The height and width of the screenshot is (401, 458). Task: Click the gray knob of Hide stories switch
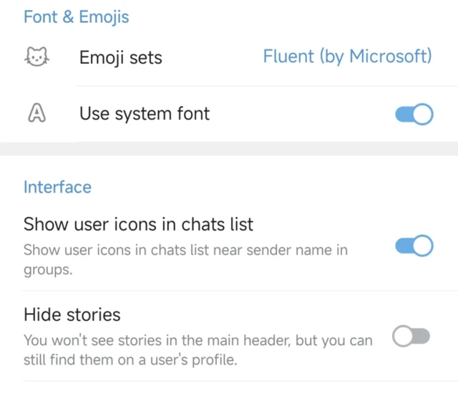pos(403,337)
